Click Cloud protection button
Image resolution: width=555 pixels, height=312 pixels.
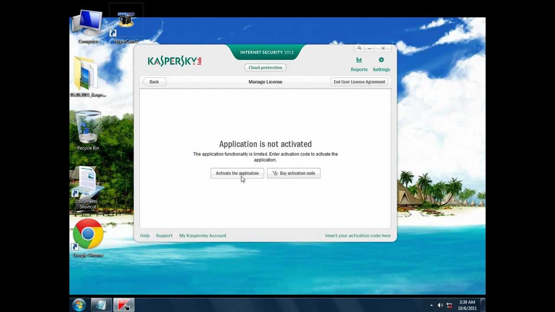265,68
